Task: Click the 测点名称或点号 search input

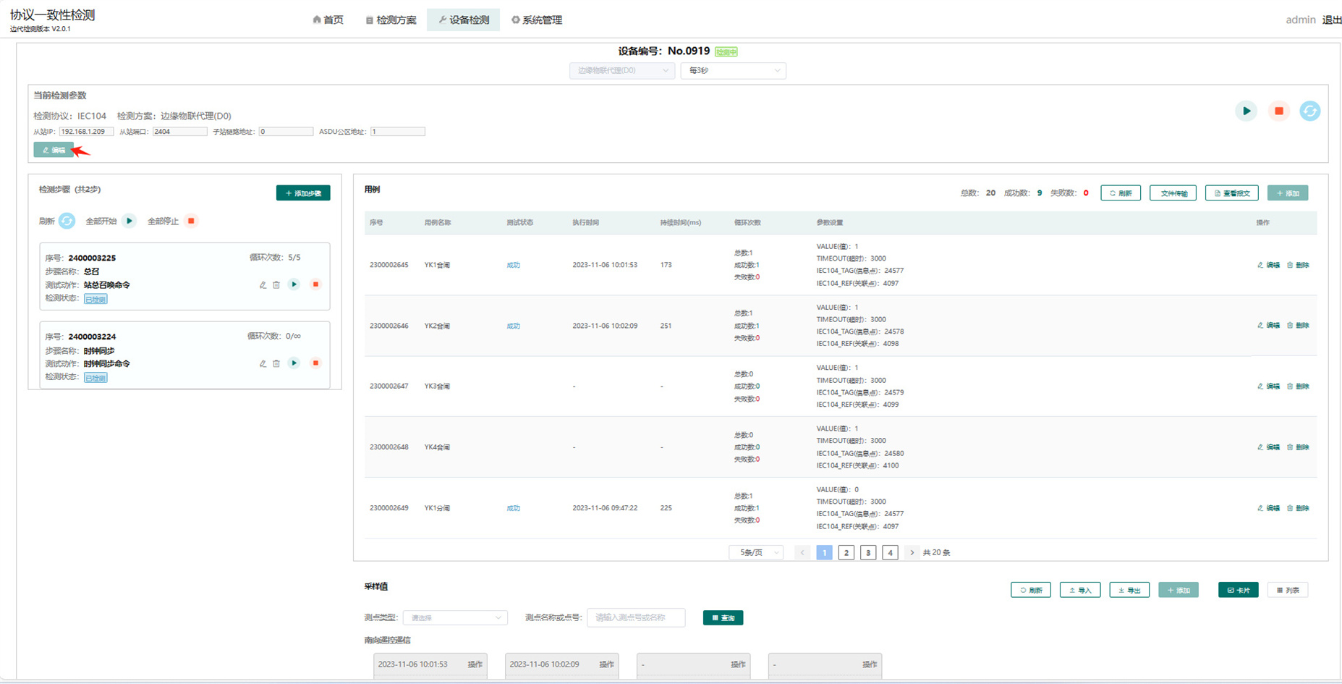Action: 636,617
